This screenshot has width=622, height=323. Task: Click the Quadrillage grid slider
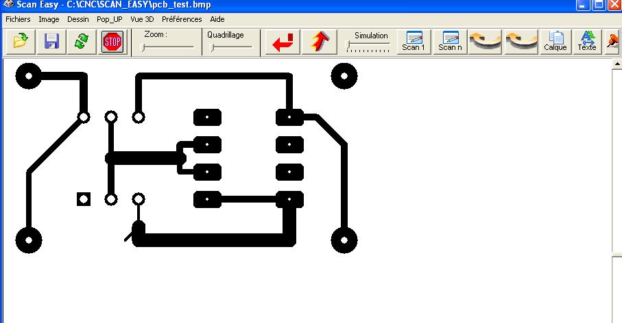click(x=231, y=47)
